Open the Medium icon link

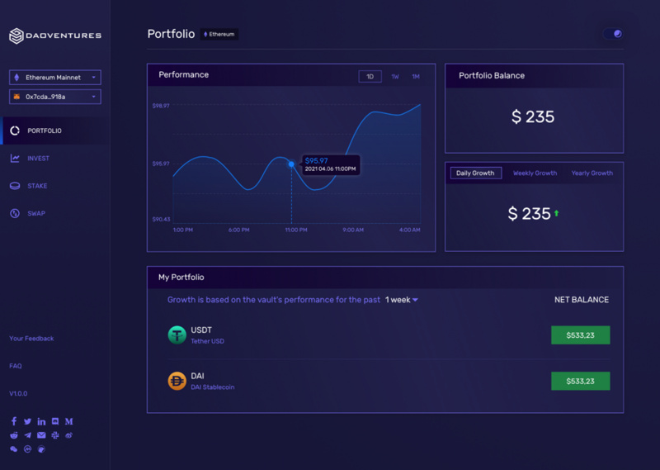click(69, 421)
